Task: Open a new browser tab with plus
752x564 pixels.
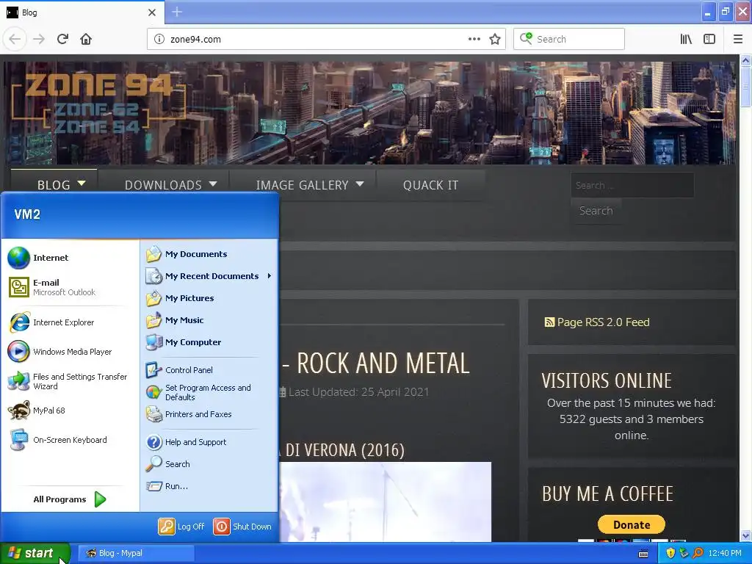Action: click(177, 12)
